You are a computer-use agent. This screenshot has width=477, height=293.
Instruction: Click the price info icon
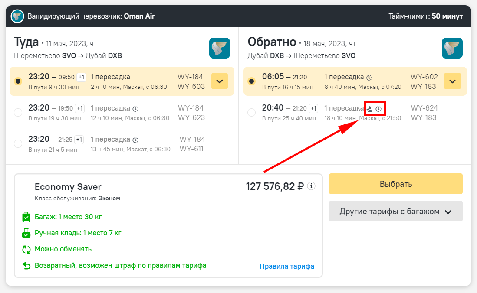311,186
